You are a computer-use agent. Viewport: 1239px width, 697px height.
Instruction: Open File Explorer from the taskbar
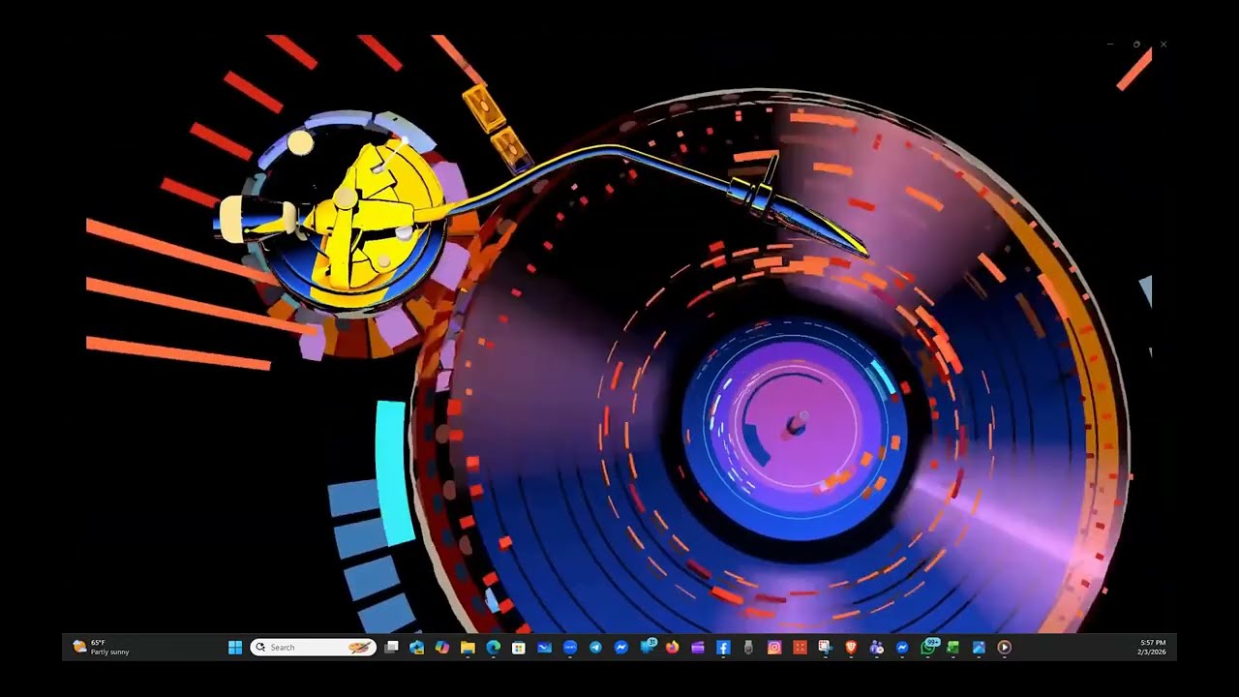(468, 648)
